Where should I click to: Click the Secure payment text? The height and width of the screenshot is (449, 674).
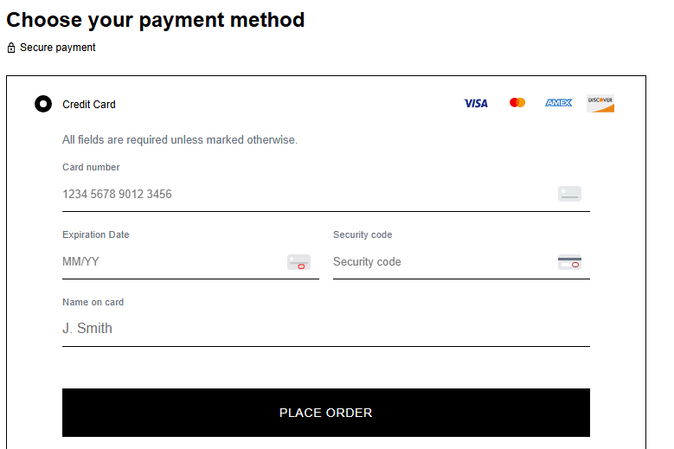58,48
